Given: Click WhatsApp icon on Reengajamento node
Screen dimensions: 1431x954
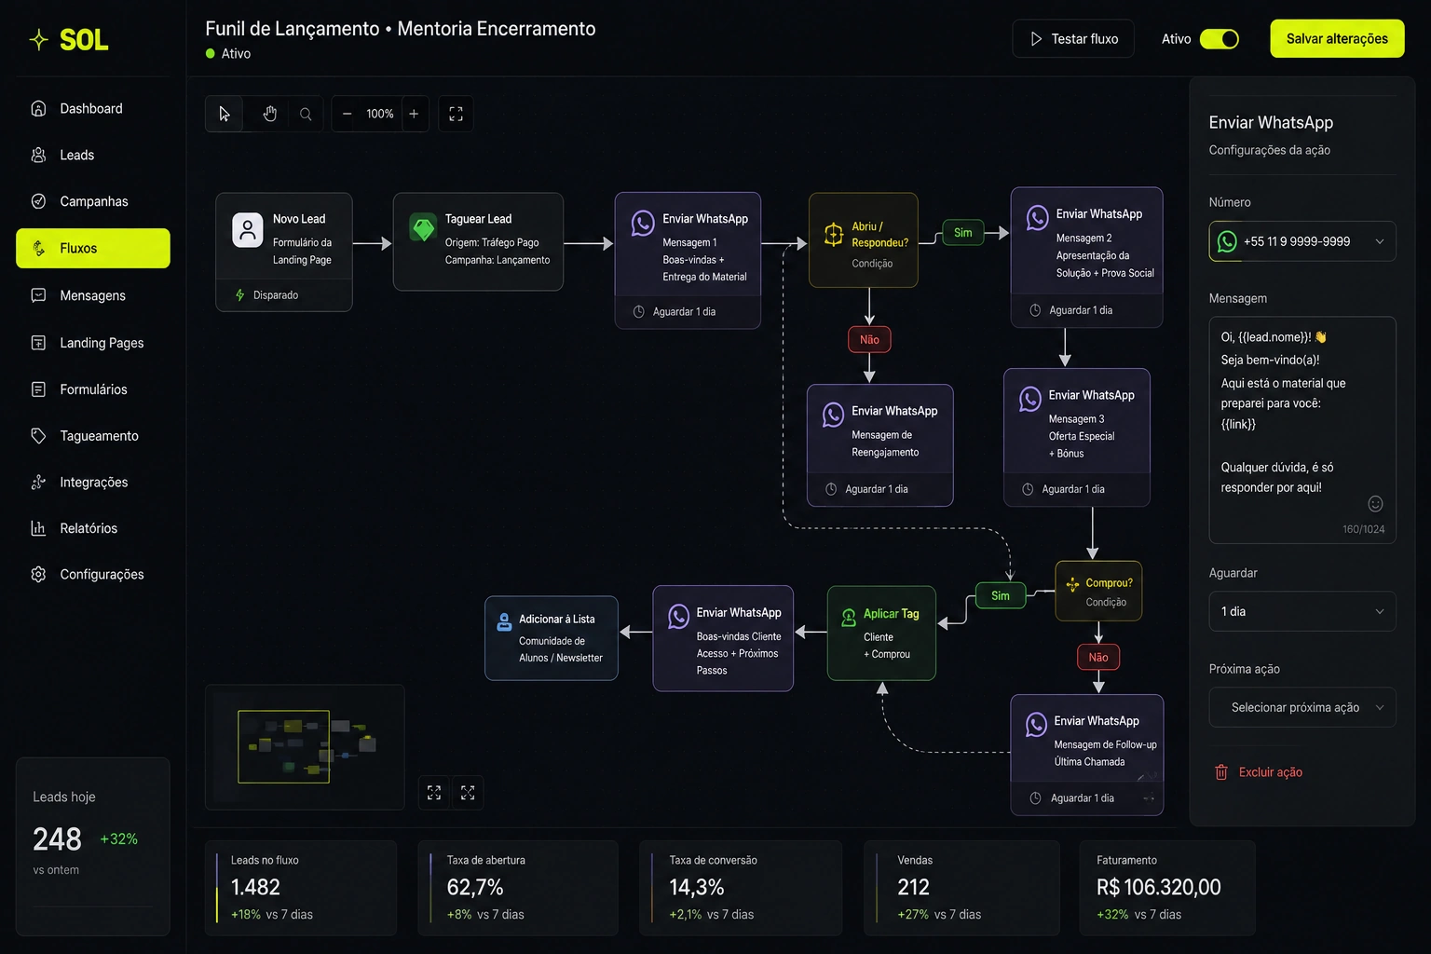Looking at the screenshot, I should click(833, 415).
